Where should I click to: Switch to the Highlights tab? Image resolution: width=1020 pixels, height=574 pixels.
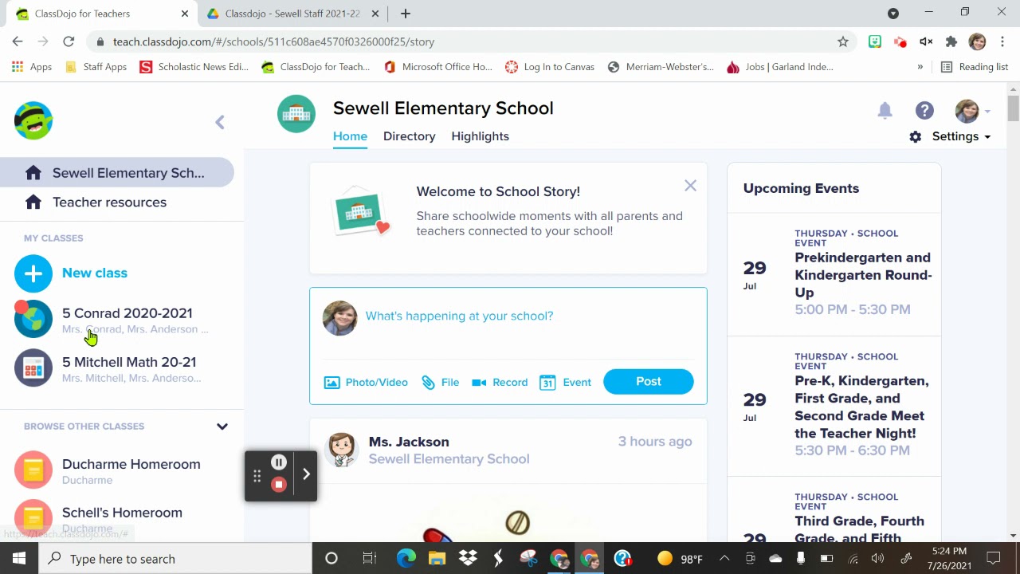[480, 136]
